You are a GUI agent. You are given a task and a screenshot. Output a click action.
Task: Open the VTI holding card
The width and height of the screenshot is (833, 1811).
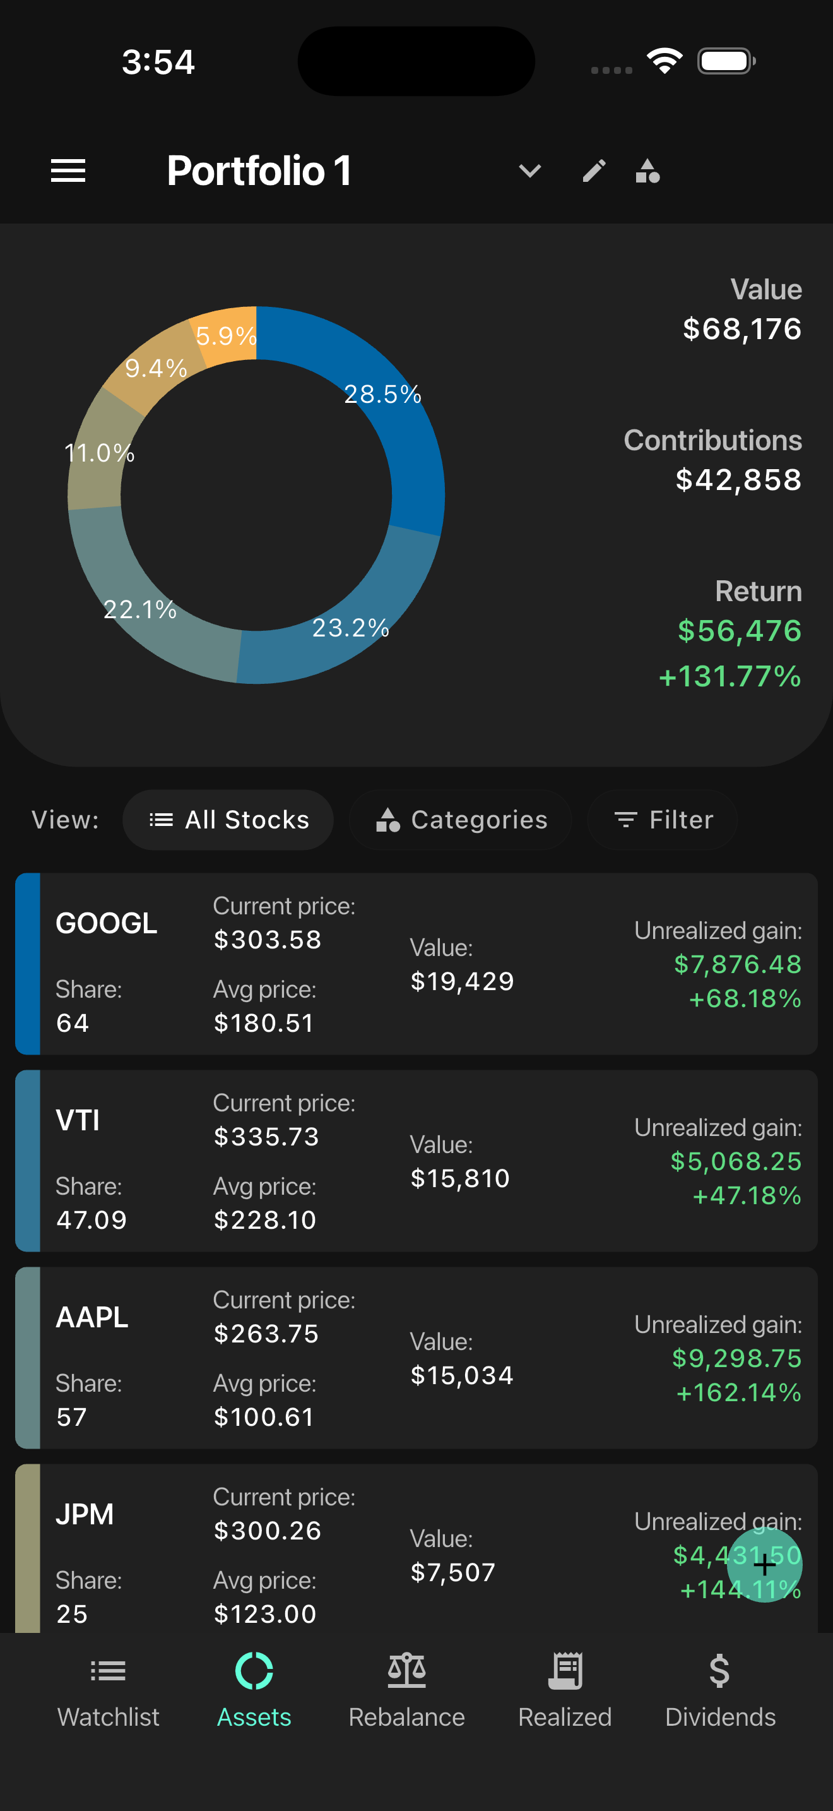(416, 1161)
